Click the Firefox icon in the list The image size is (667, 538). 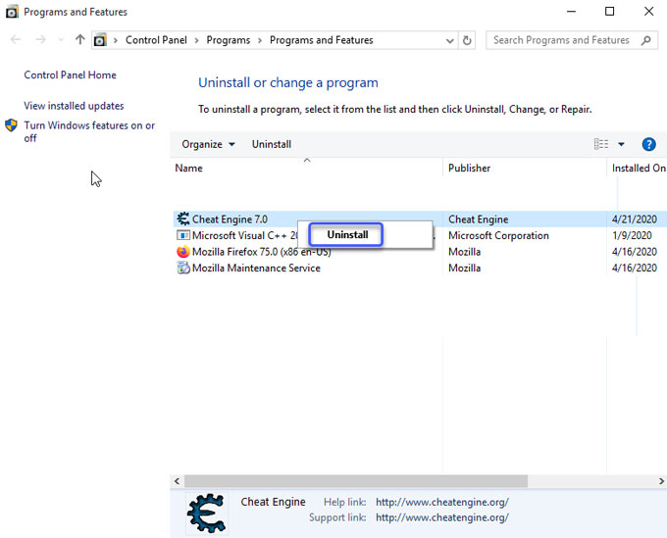183,252
